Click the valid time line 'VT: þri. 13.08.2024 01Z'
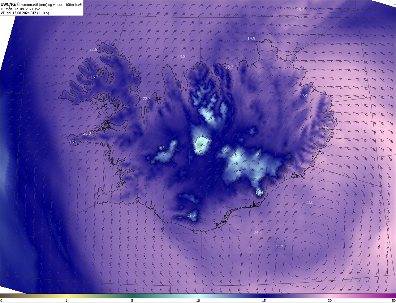396x303 pixels. (19, 13)
